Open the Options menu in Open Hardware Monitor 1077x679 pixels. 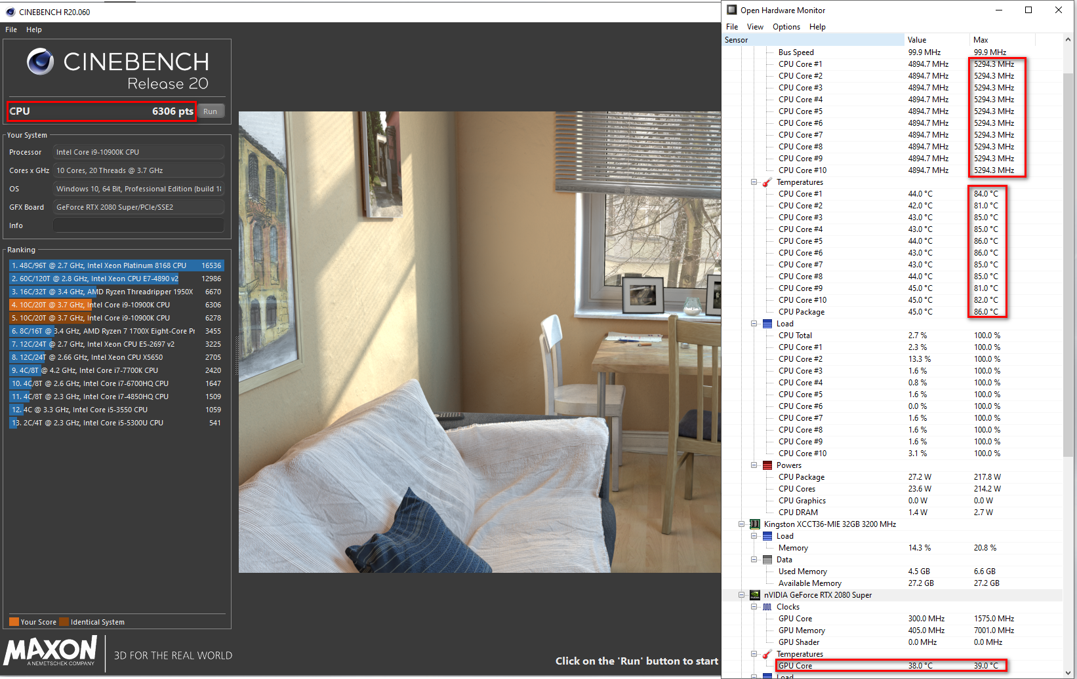[x=786, y=27]
